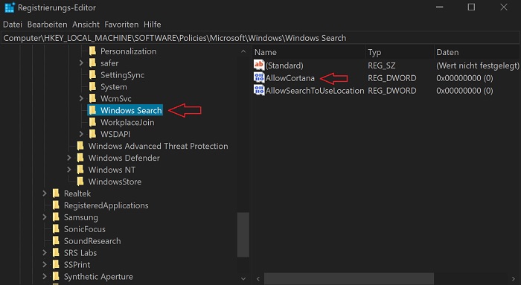
Task: Open the Hilfe menu
Action: coord(152,25)
